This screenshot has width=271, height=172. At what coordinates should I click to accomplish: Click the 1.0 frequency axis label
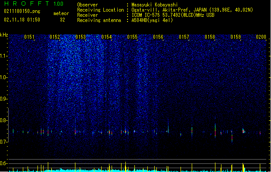tap(3, 77)
